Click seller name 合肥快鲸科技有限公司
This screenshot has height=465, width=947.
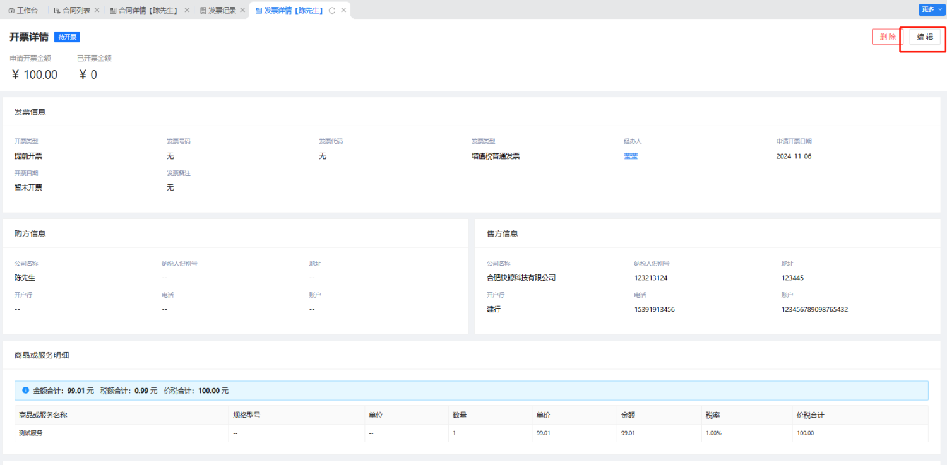[x=521, y=278]
